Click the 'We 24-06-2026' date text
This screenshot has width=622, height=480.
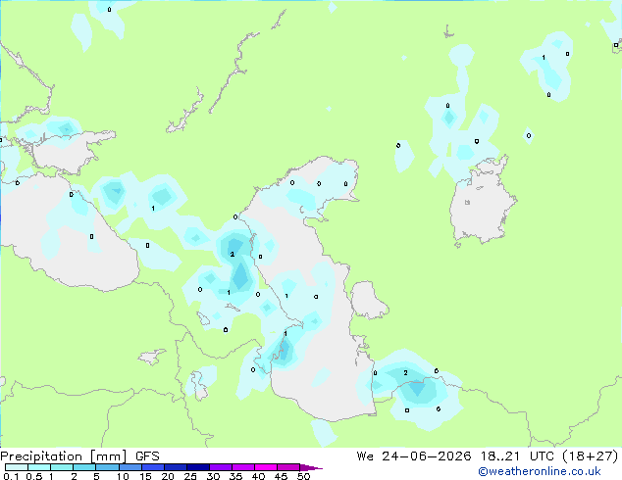[x=414, y=456]
